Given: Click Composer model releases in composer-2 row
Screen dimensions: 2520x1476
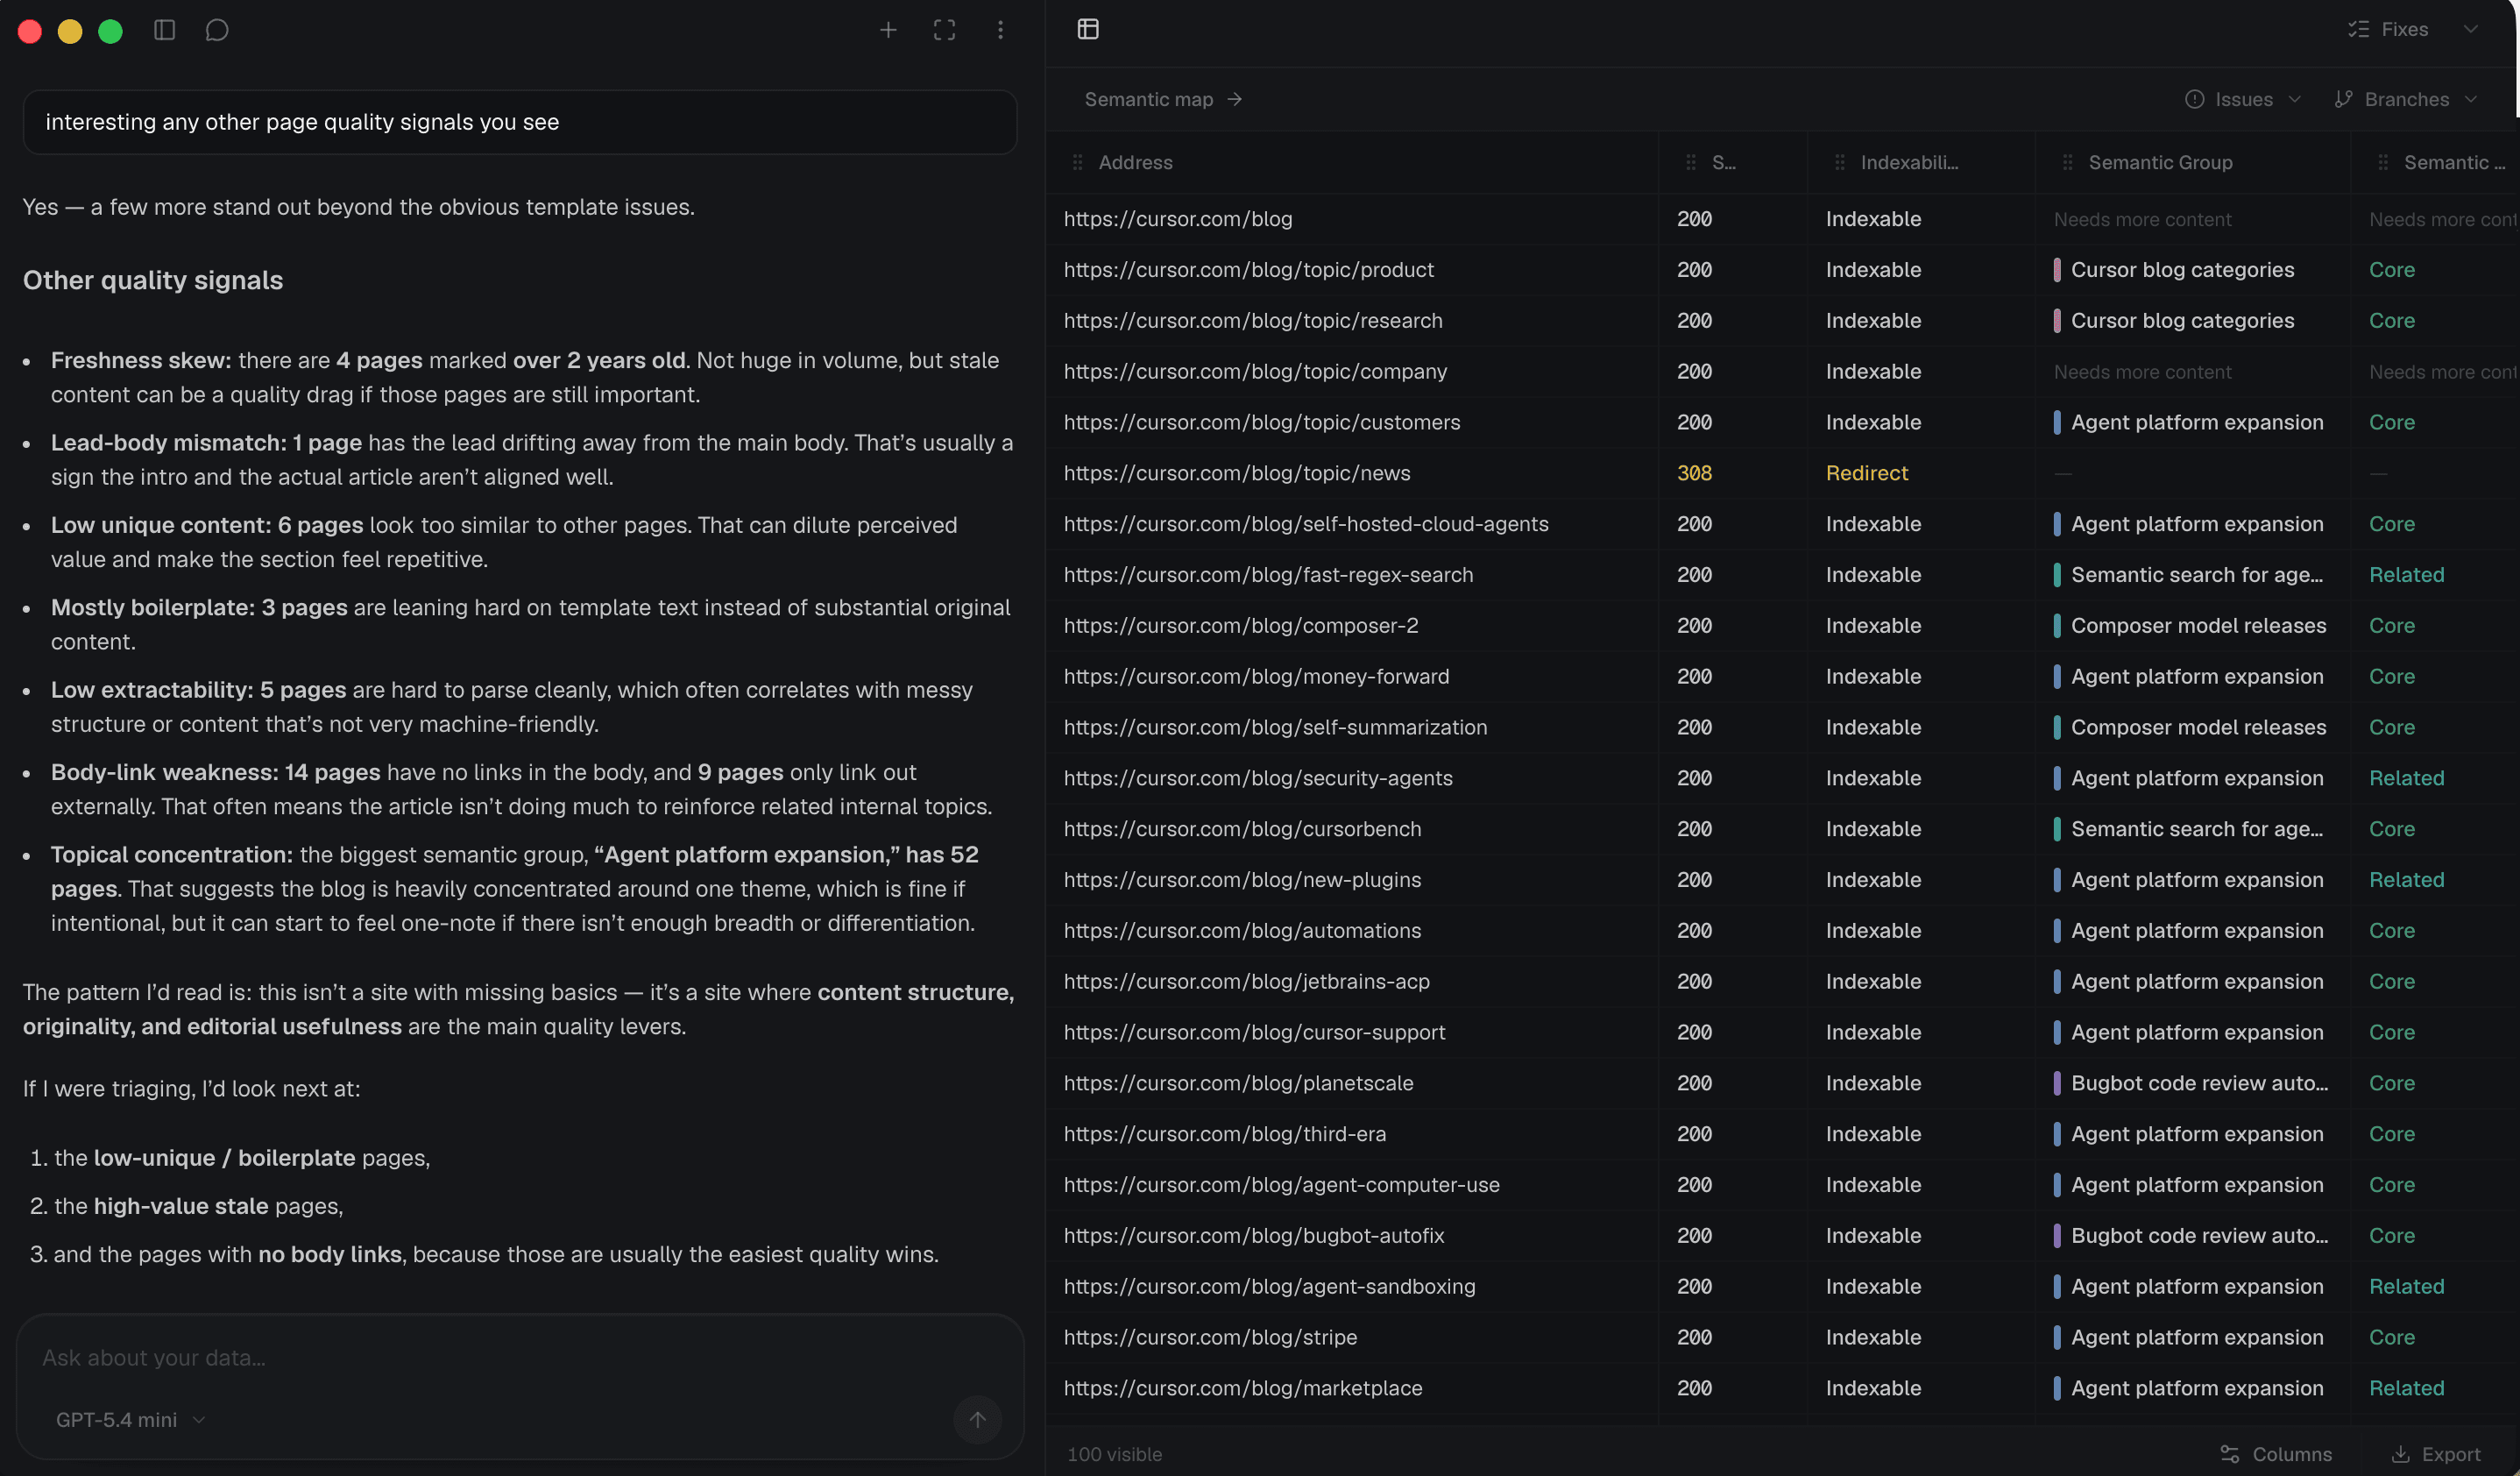Looking at the screenshot, I should (2198, 626).
